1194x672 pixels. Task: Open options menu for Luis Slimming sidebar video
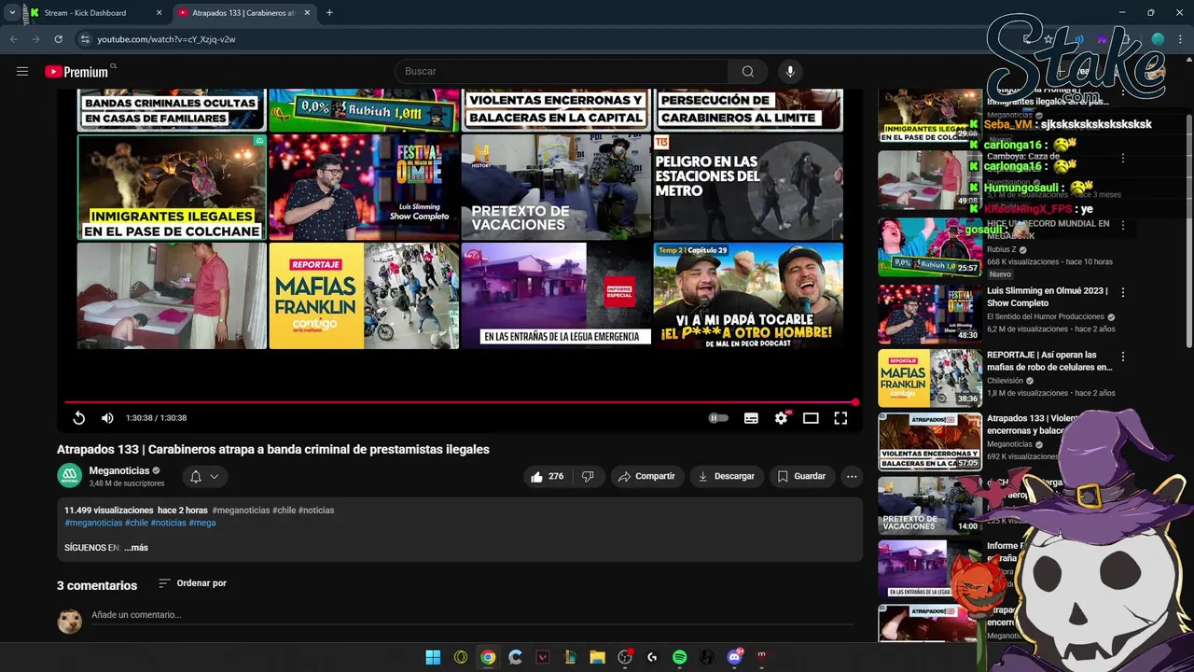(x=1123, y=292)
